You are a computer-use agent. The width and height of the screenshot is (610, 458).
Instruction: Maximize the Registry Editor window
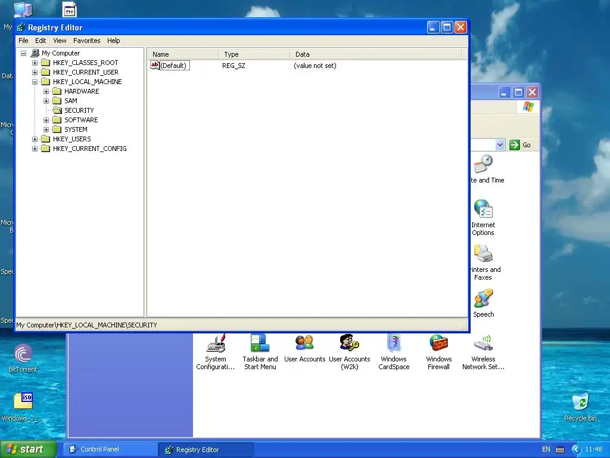pos(447,27)
